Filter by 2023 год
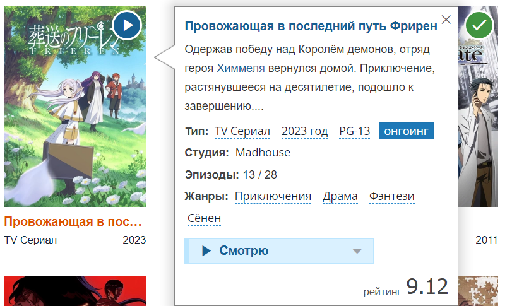The height and width of the screenshot is (306, 524). coord(304,131)
